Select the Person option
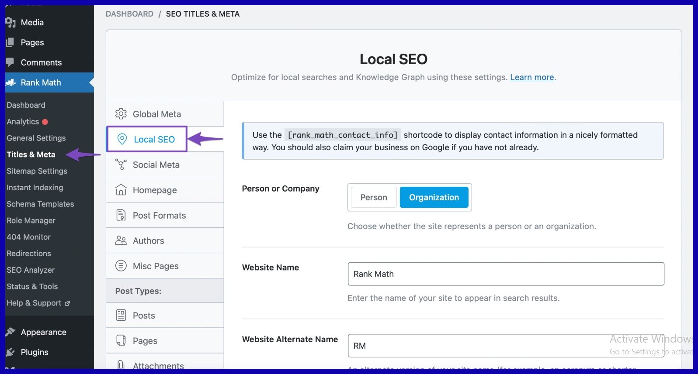 [x=374, y=197]
